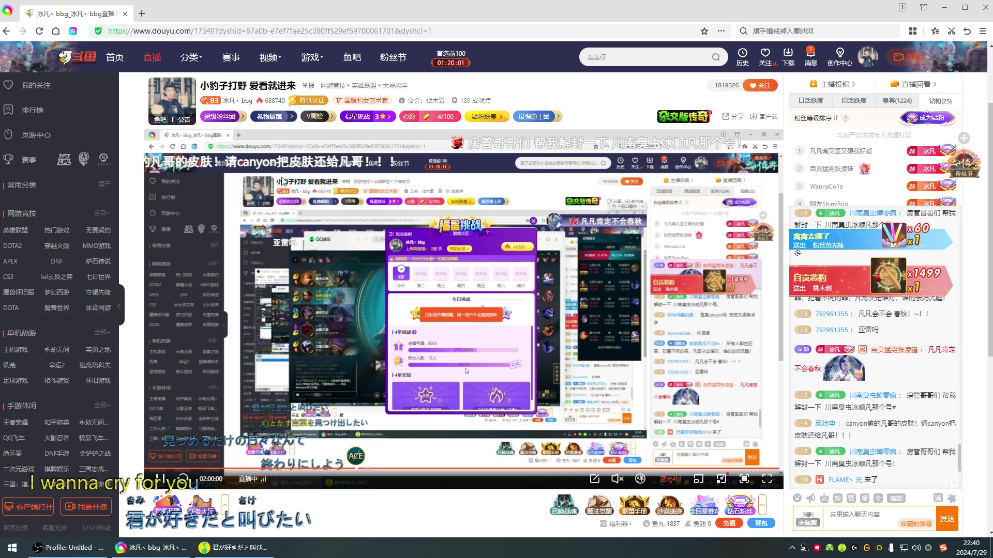The height and width of the screenshot is (558, 993).
Task: Toggle the 令 chat toolbar option
Action: (878, 498)
